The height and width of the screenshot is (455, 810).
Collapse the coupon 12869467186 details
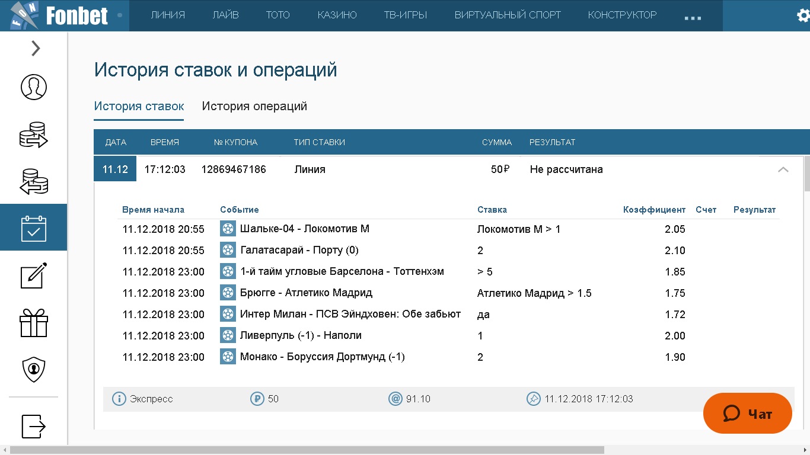[783, 169]
